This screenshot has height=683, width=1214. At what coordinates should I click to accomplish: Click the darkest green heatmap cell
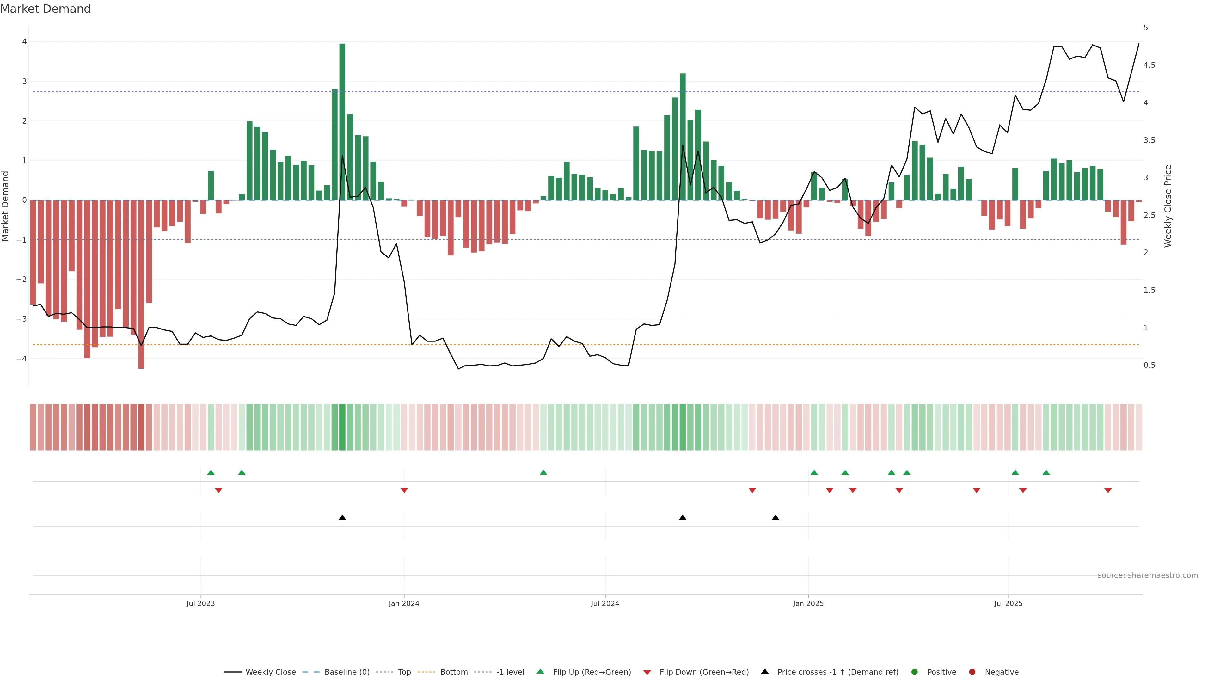click(342, 427)
